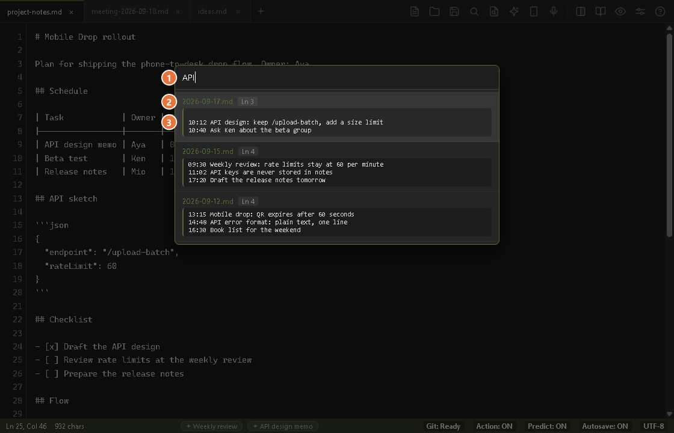This screenshot has height=433, width=674.
Task: Click table cell 'Release notes'
Action: click(76, 172)
